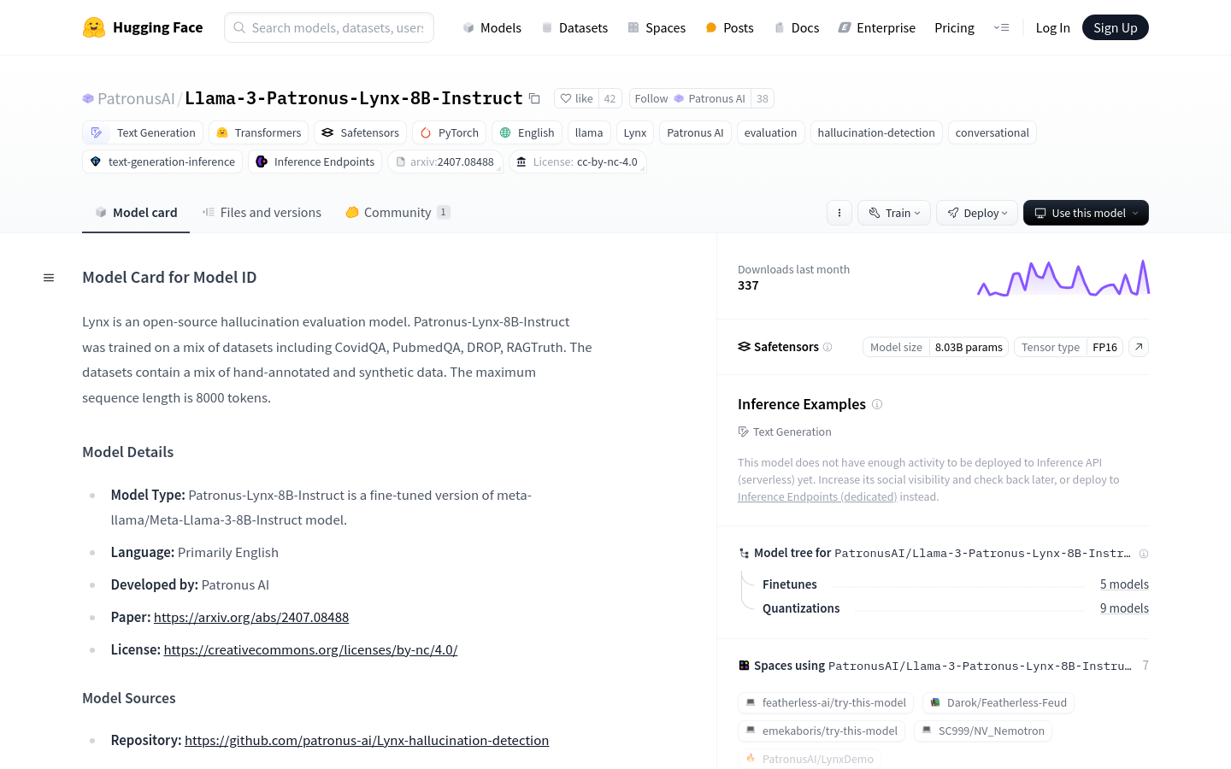Click Log In
The image size is (1231, 769).
coord(1052,27)
